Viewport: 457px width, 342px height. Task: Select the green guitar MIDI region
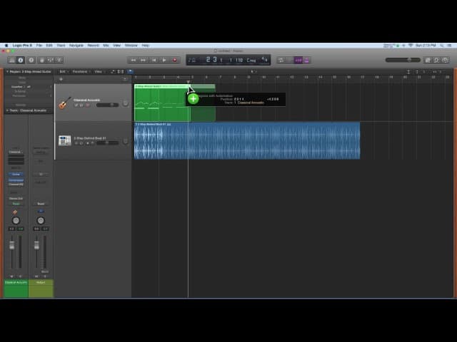(162, 103)
